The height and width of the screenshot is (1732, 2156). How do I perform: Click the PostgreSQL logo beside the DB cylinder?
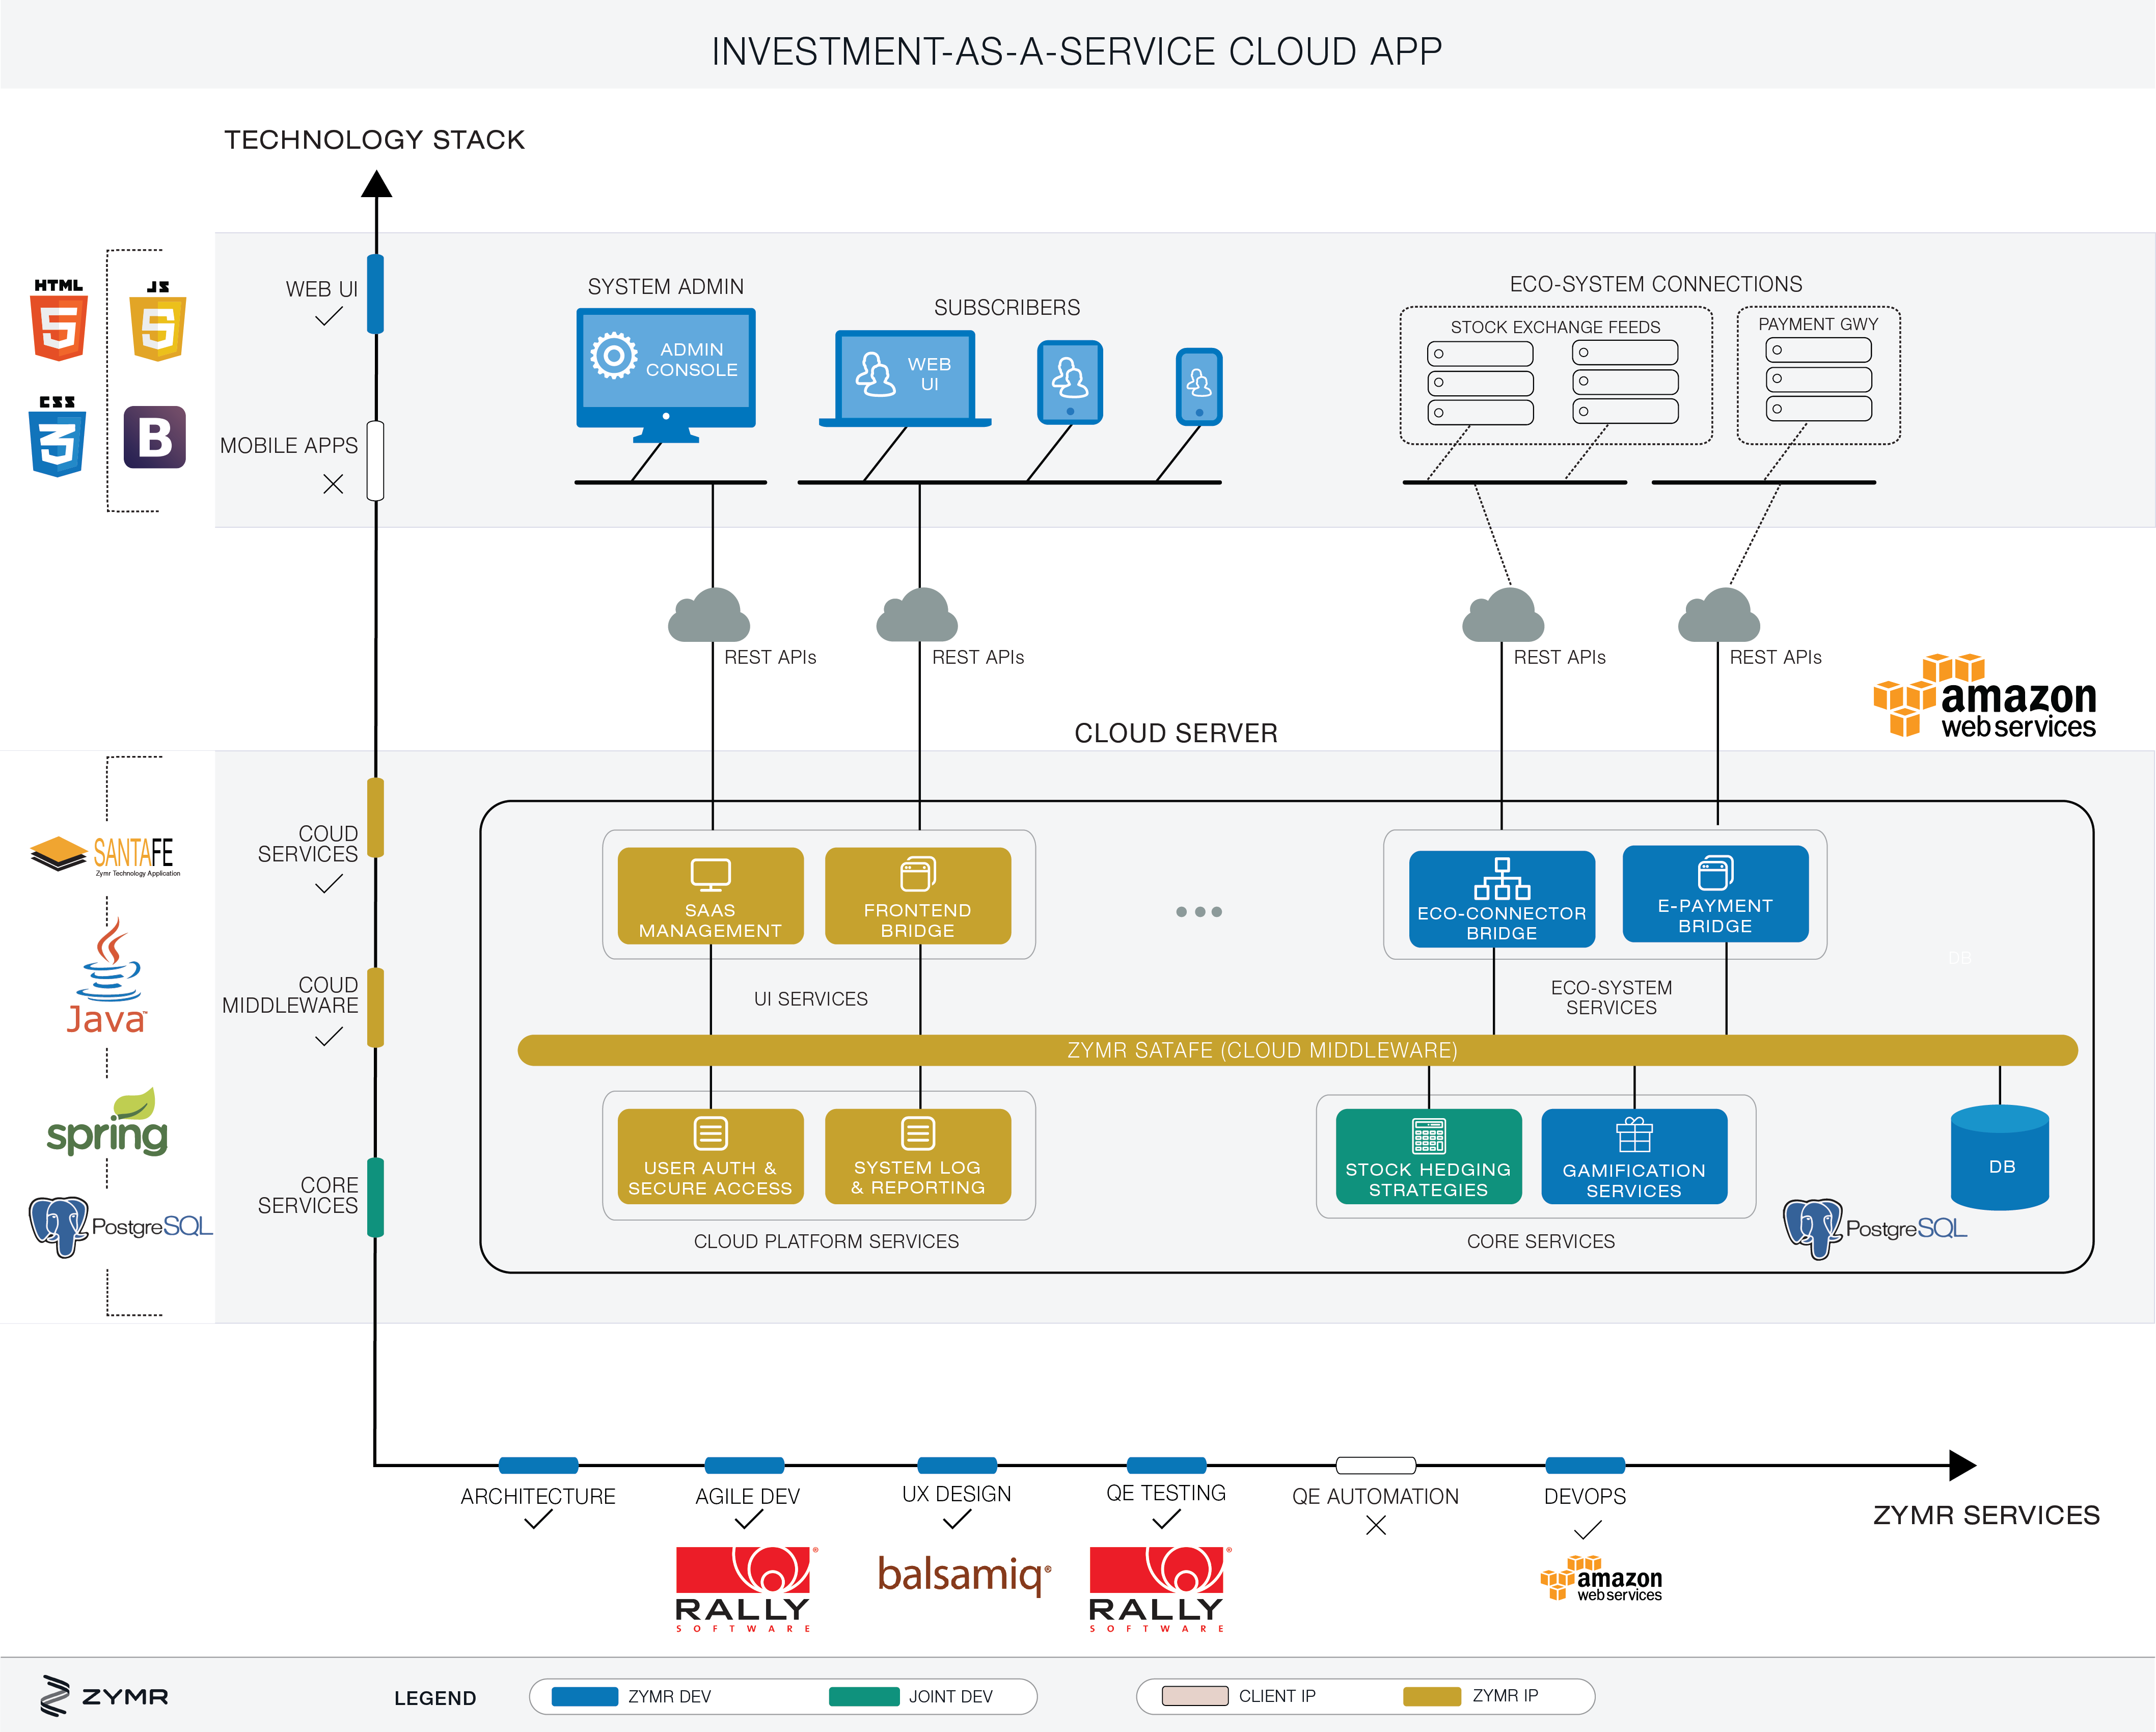1875,1229
